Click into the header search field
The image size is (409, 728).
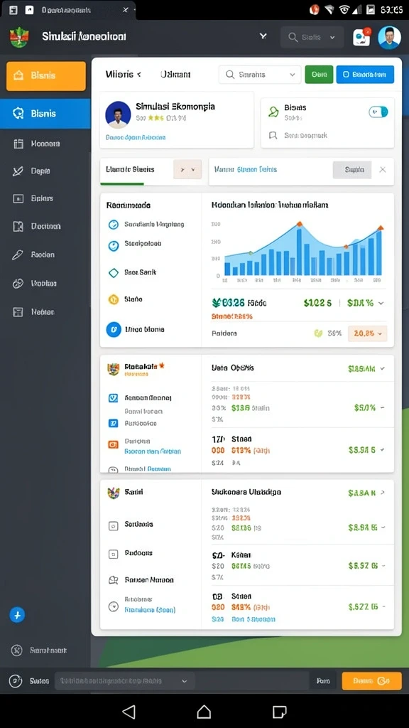point(312,38)
